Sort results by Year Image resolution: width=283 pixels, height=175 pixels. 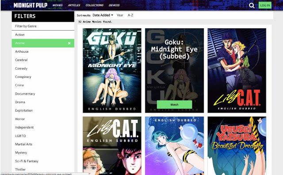(x=120, y=15)
